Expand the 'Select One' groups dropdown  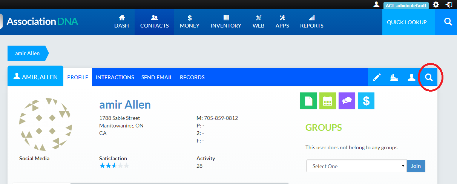(x=356, y=166)
